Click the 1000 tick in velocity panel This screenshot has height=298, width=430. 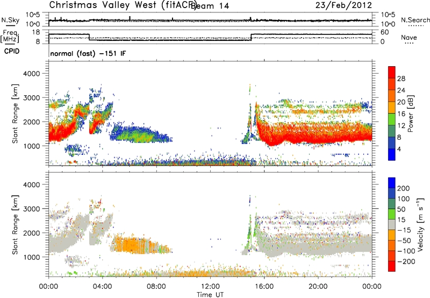pyautogui.click(x=31, y=257)
